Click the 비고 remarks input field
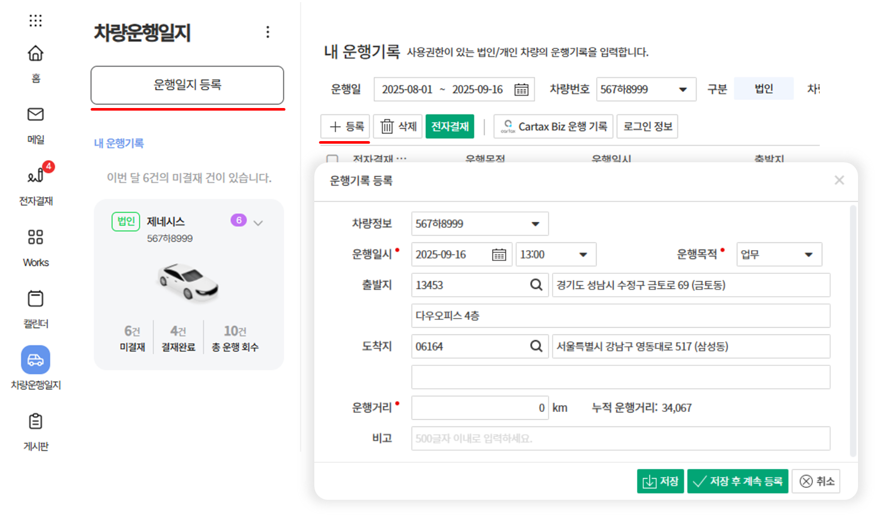 pyautogui.click(x=620, y=438)
